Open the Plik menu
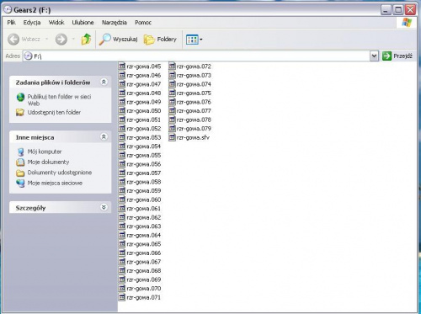The image size is (421, 314). click(x=12, y=23)
